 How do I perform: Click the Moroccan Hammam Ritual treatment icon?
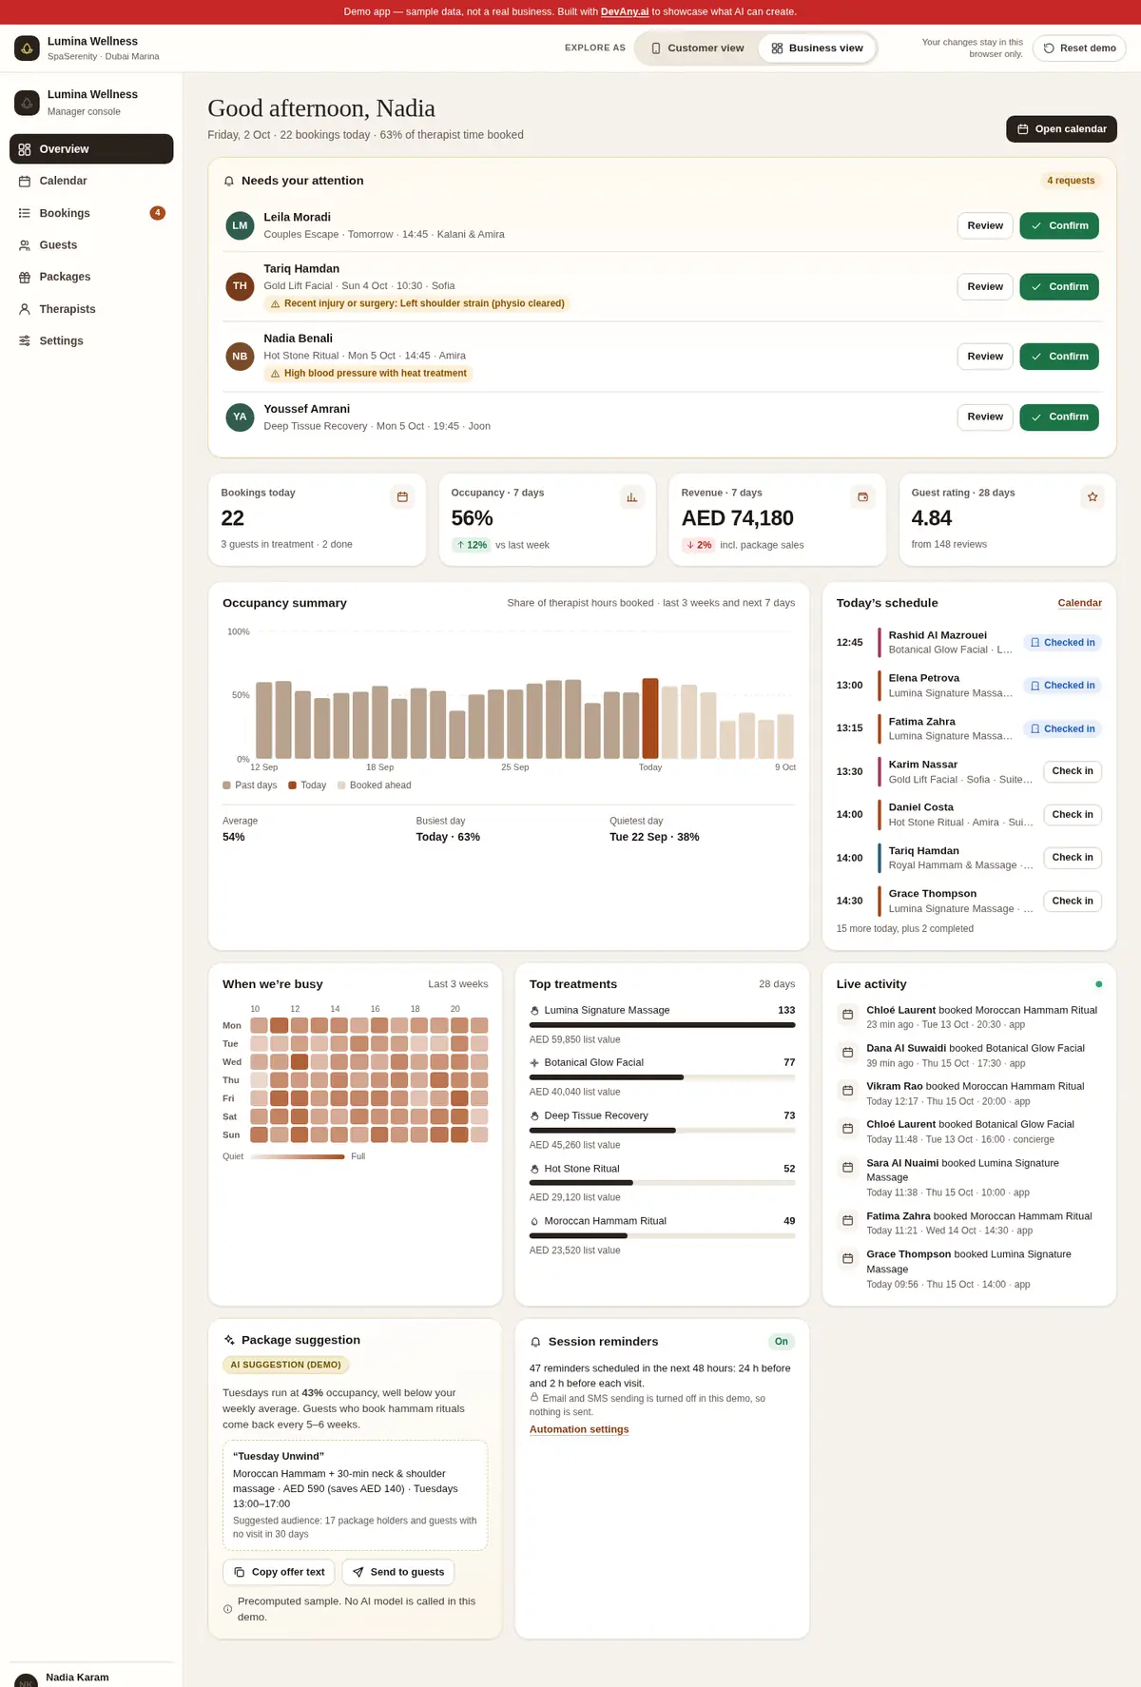click(534, 1221)
